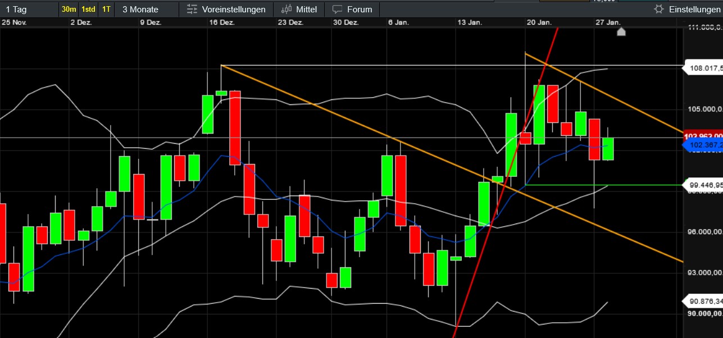Select the steep red trend line
Screen dimensions: 723x338
click(x=506, y=182)
